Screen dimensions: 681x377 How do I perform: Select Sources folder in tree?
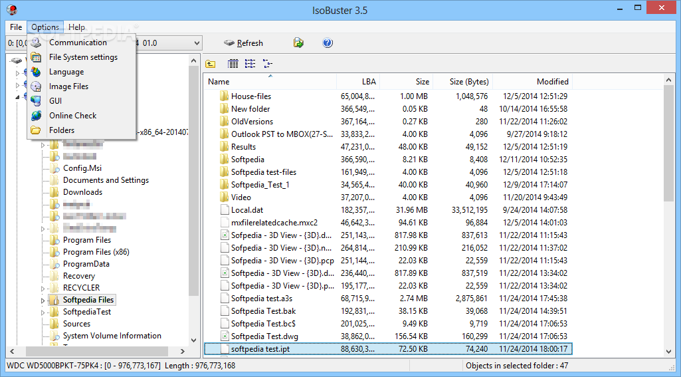point(76,324)
